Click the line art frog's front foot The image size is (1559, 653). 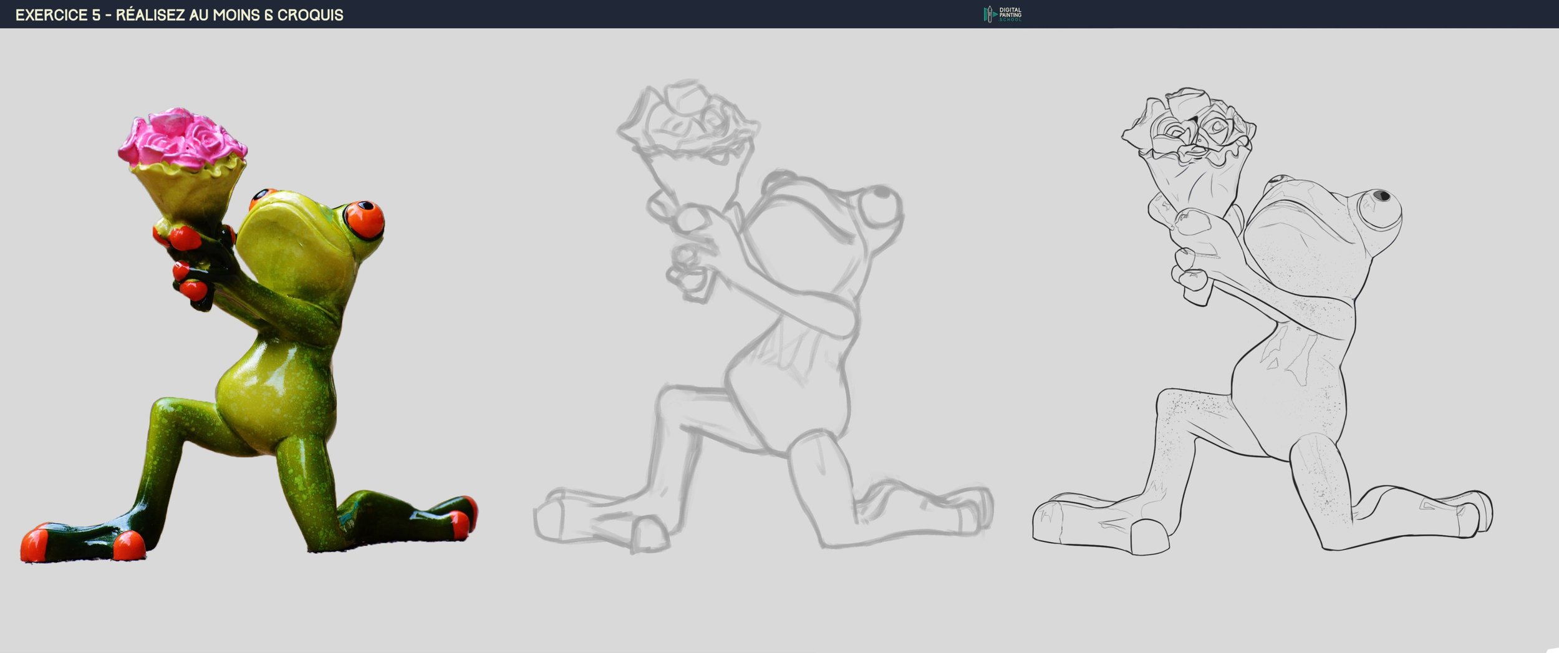pyautogui.click(x=1098, y=524)
